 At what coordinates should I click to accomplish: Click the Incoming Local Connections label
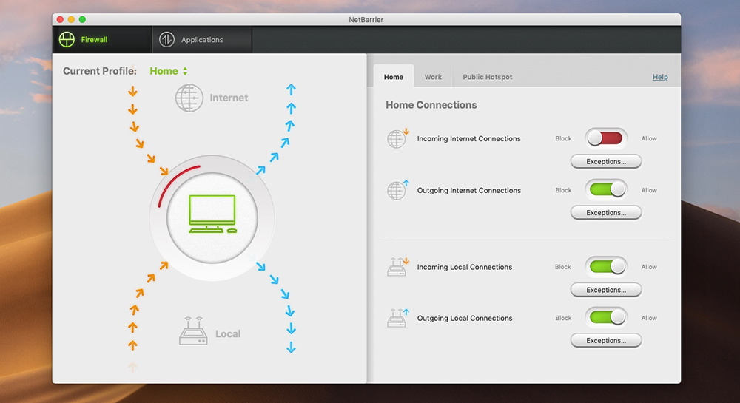(465, 267)
